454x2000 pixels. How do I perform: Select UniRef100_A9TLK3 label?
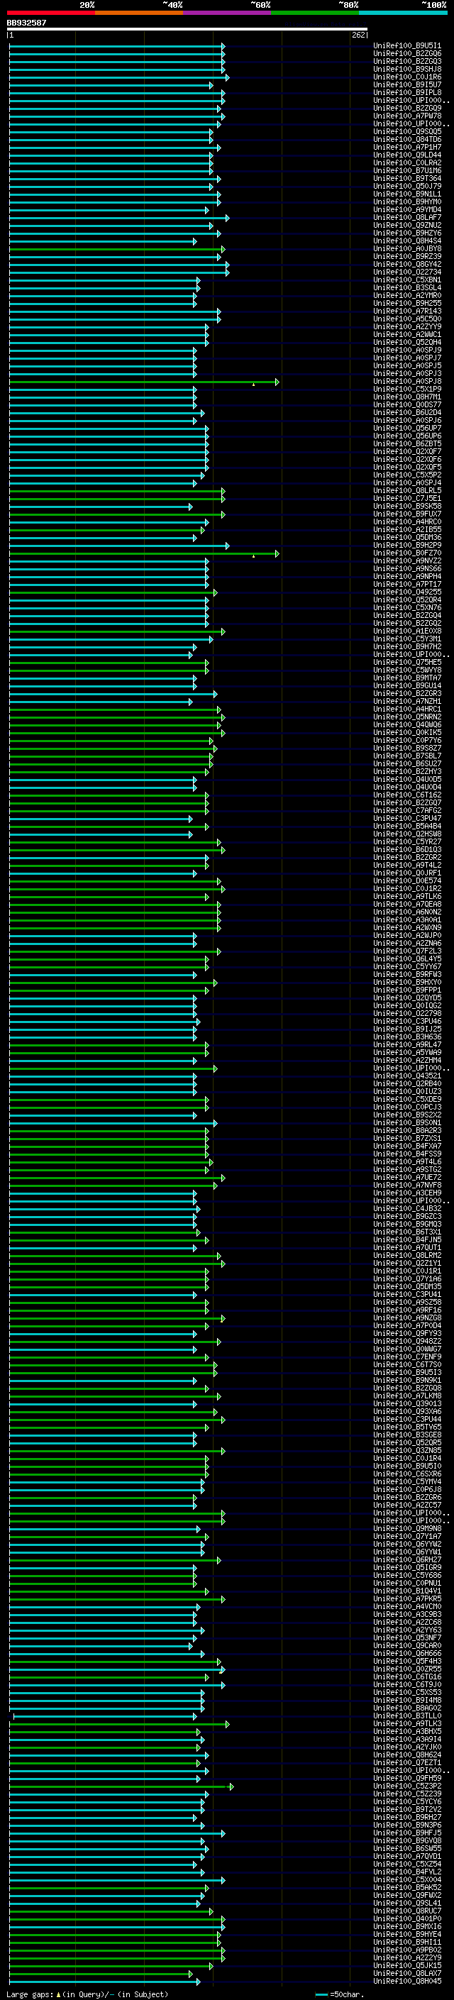coord(407,1723)
